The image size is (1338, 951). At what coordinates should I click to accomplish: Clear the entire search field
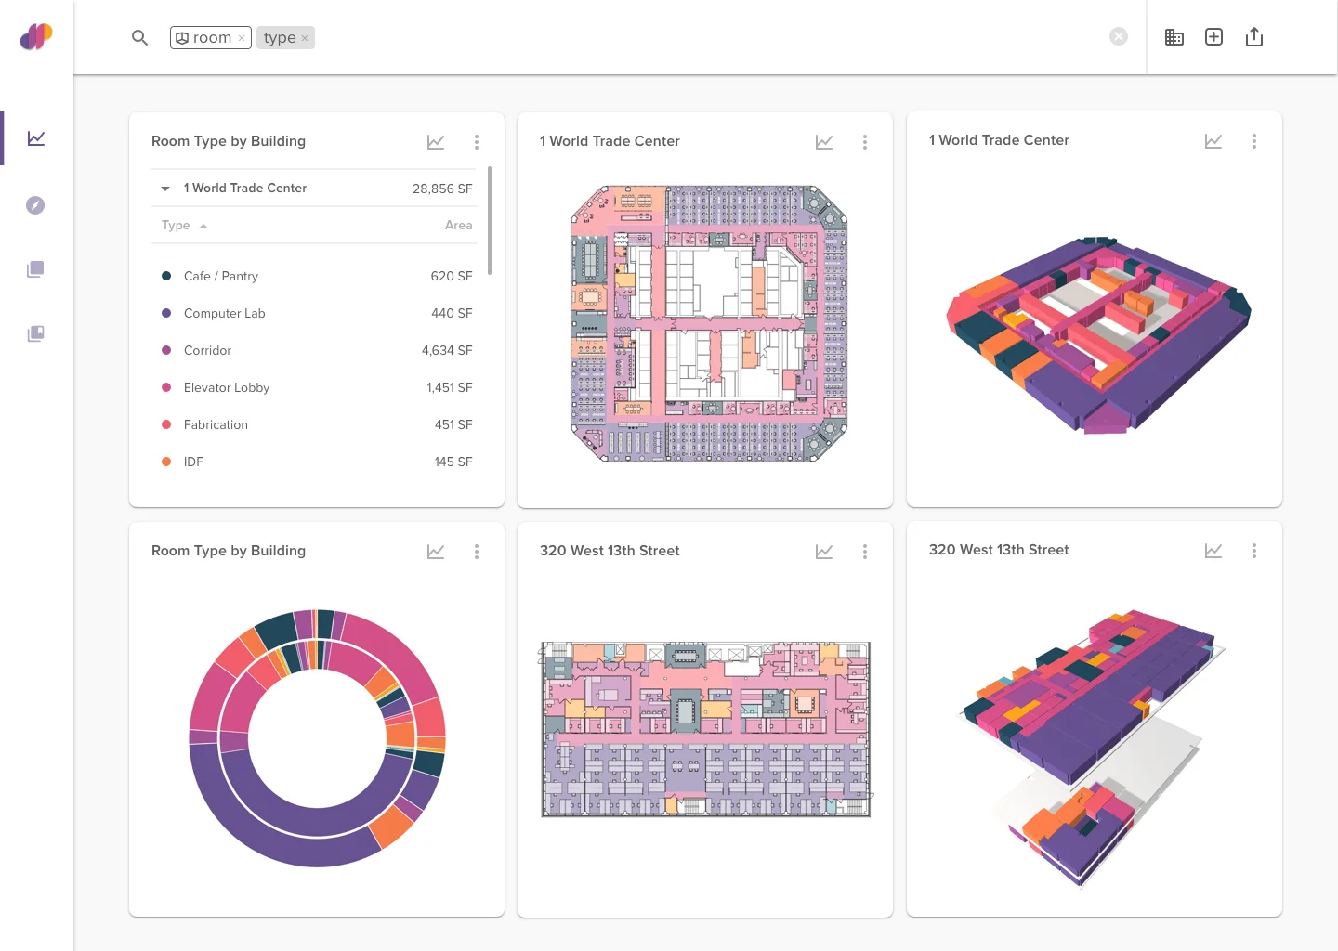[1119, 36]
